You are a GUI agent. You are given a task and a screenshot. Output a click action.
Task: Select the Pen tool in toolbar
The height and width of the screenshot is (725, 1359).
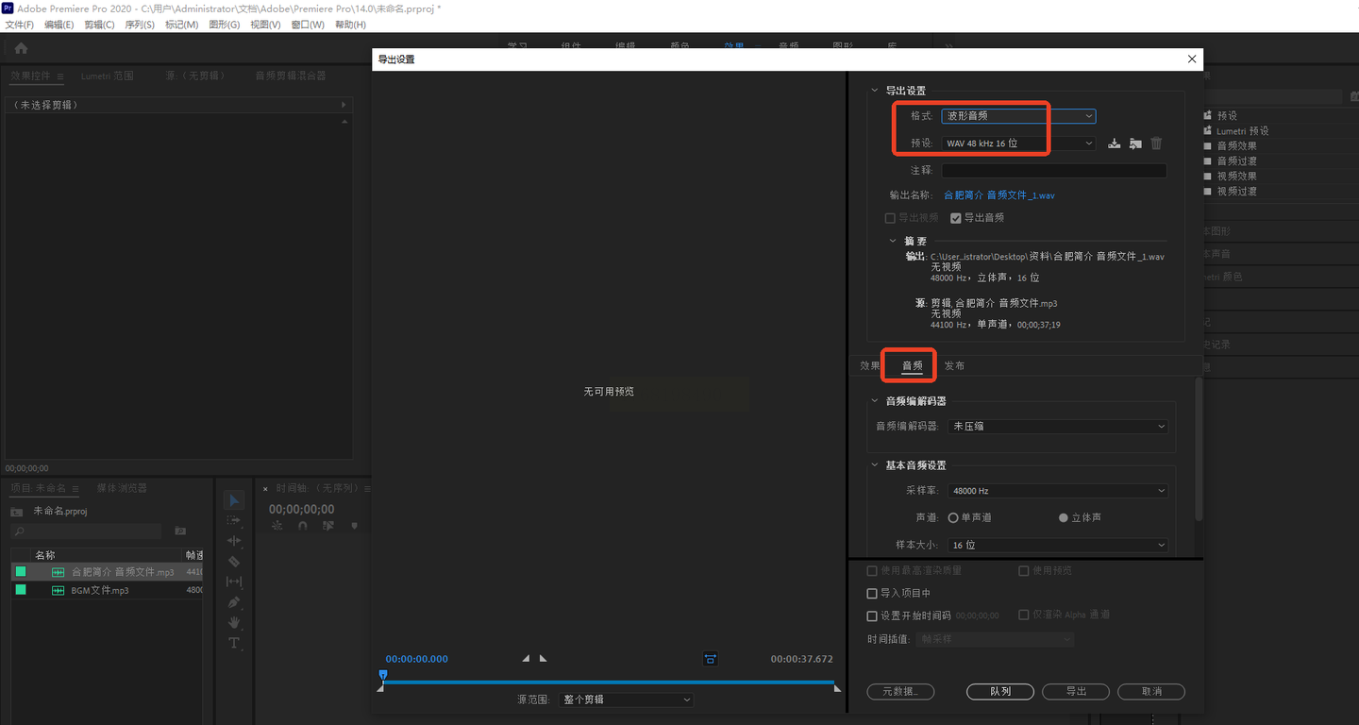pyautogui.click(x=234, y=602)
